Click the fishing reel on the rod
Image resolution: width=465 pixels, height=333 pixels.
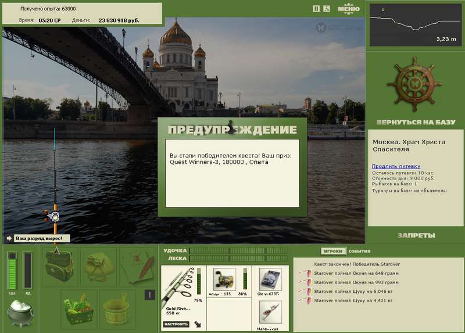pyautogui.click(x=52, y=216)
